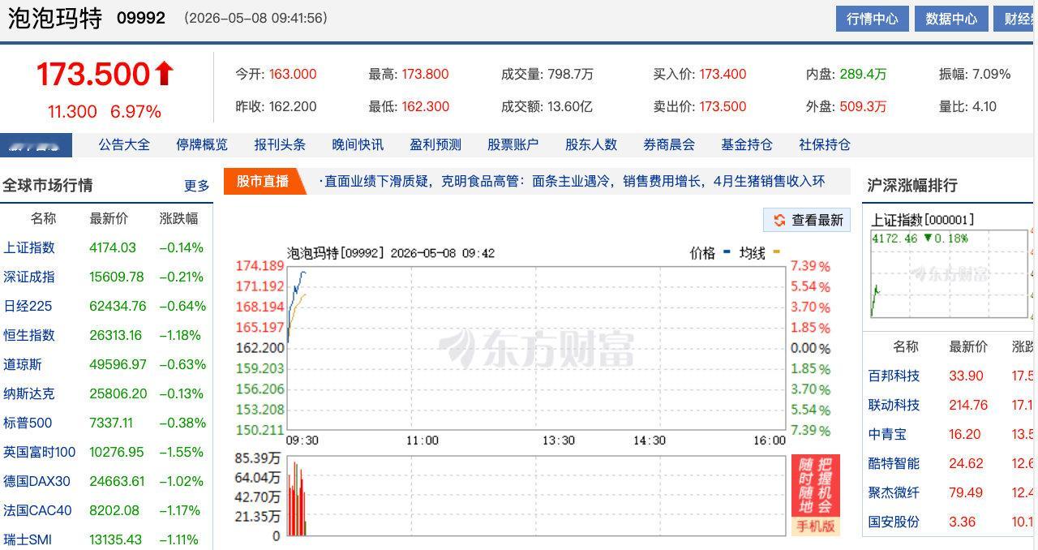Open the 券商晨会 tab
Screen dimensions: 1038x550
click(x=669, y=144)
